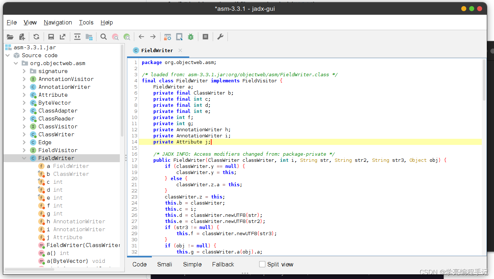The width and height of the screenshot is (494, 279).
Task: Select the pink Class search icon
Action: pos(115,36)
